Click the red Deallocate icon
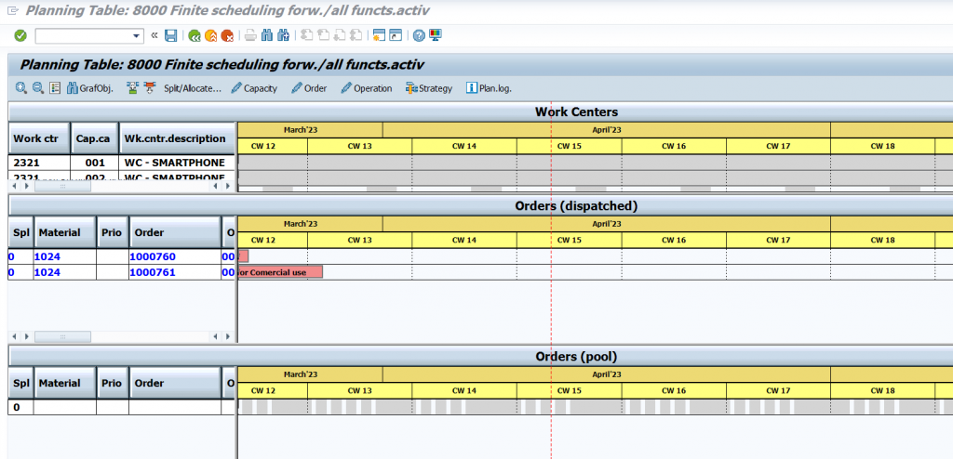This screenshot has width=953, height=459. coord(150,88)
